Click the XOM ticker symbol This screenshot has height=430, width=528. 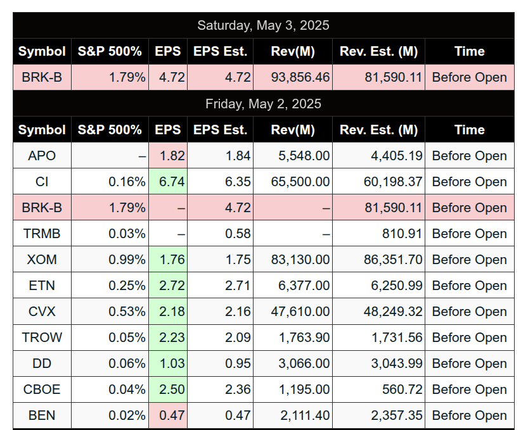click(42, 260)
